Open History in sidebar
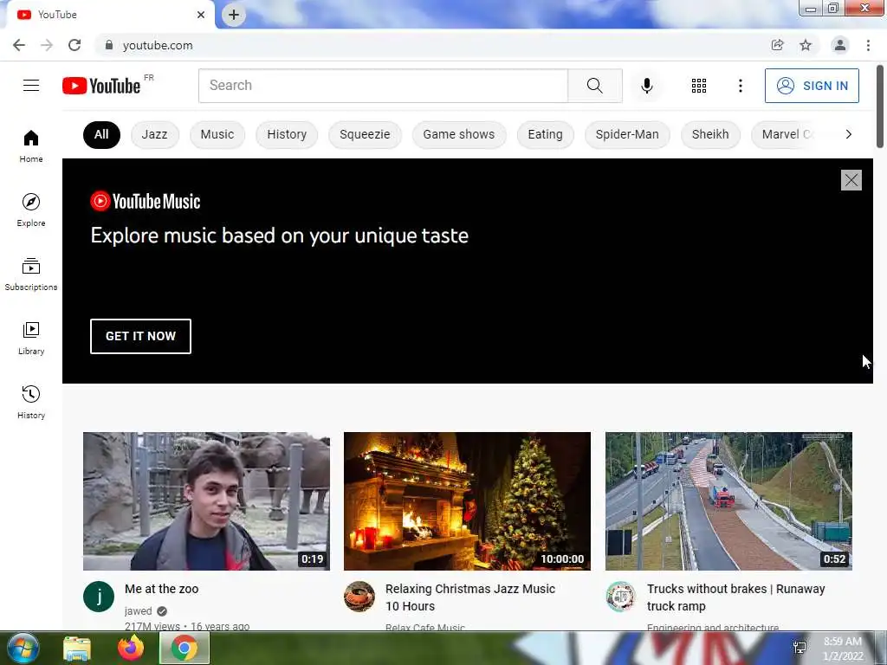Screen dimensions: 887x665 31,402
